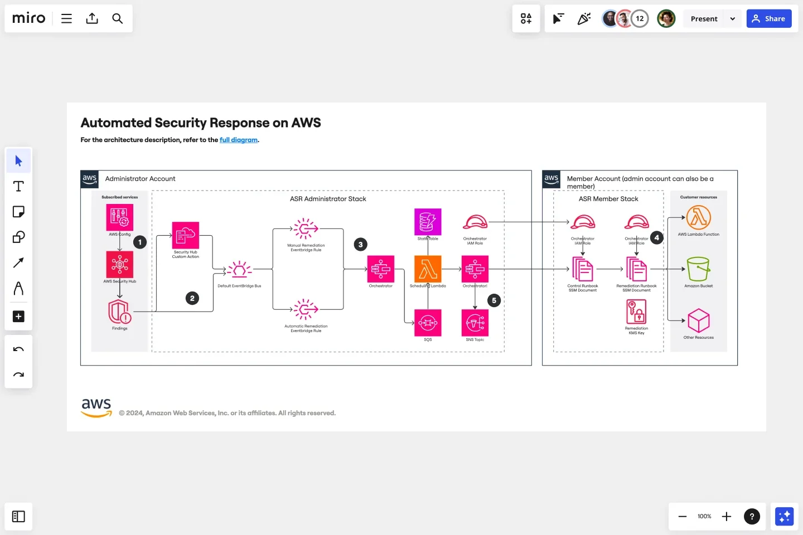Click the Remediation KMS Key icon
803x535 pixels.
(x=636, y=312)
